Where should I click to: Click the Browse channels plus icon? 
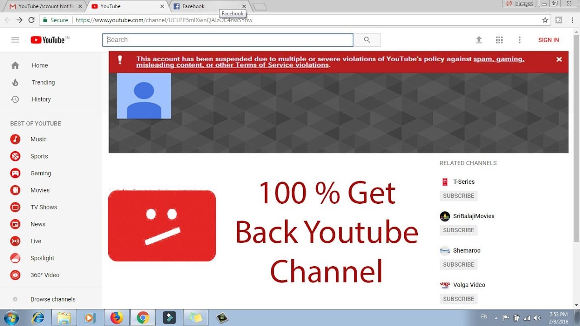point(15,299)
